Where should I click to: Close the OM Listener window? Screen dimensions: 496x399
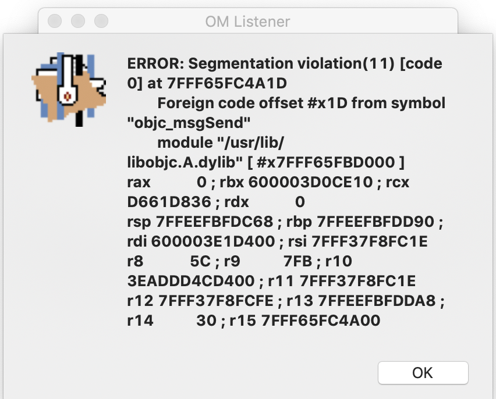point(55,22)
